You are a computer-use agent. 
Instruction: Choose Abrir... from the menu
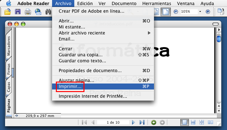(x=103, y=21)
